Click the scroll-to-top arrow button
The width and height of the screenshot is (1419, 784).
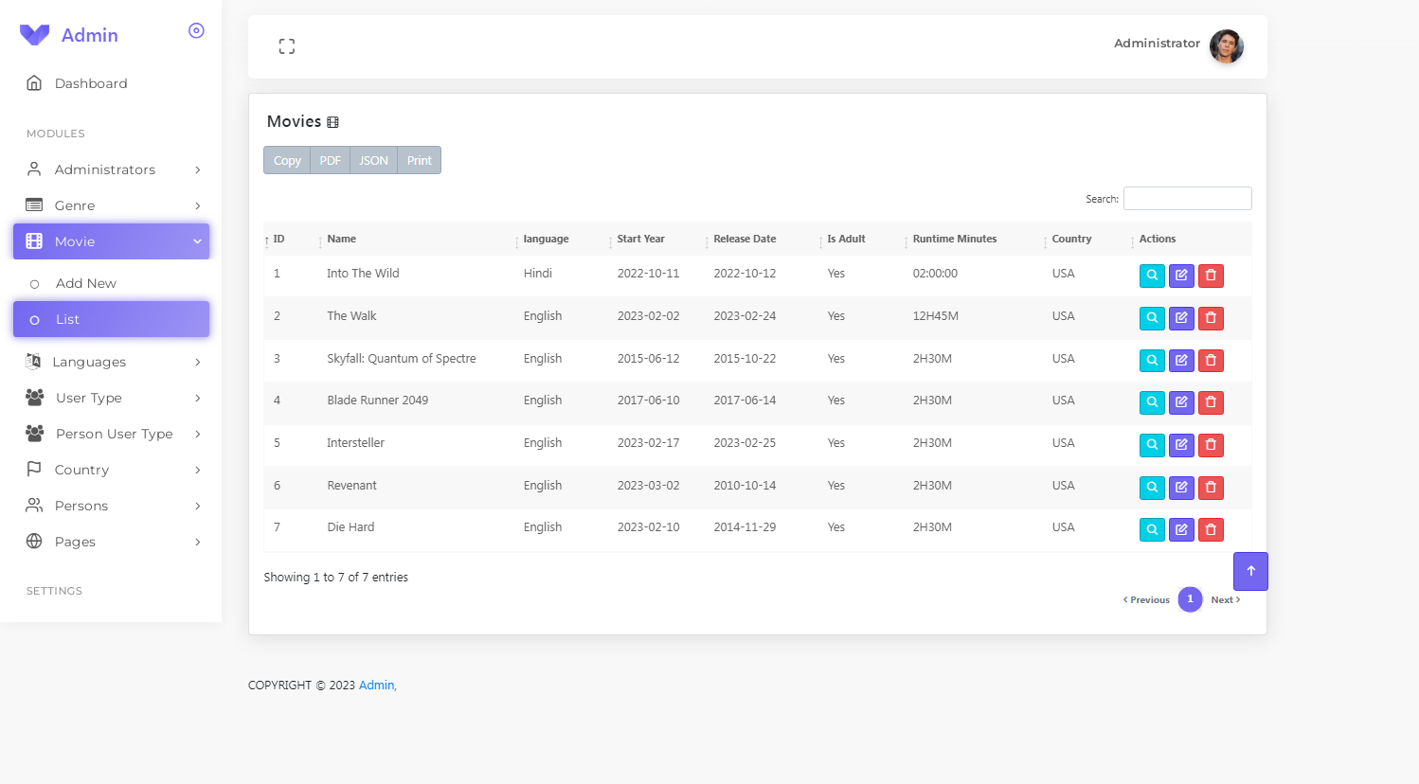coord(1250,571)
